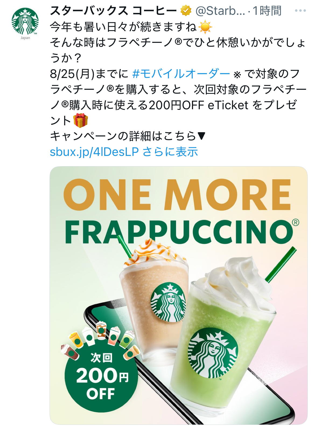This screenshot has height=427, width=315.
Task: Click the gift box emoji
Action: click(80, 120)
